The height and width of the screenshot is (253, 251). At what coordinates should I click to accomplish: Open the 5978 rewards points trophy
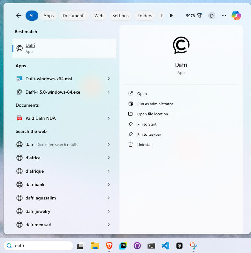[x=194, y=16]
